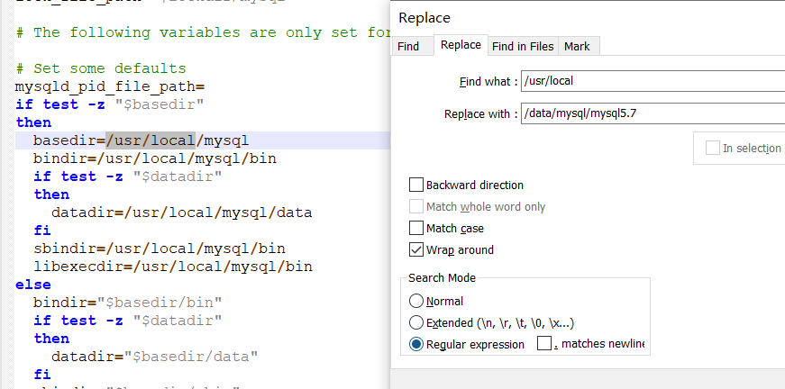Enable the In selection checkbox
The width and height of the screenshot is (785, 389).
[x=713, y=148]
